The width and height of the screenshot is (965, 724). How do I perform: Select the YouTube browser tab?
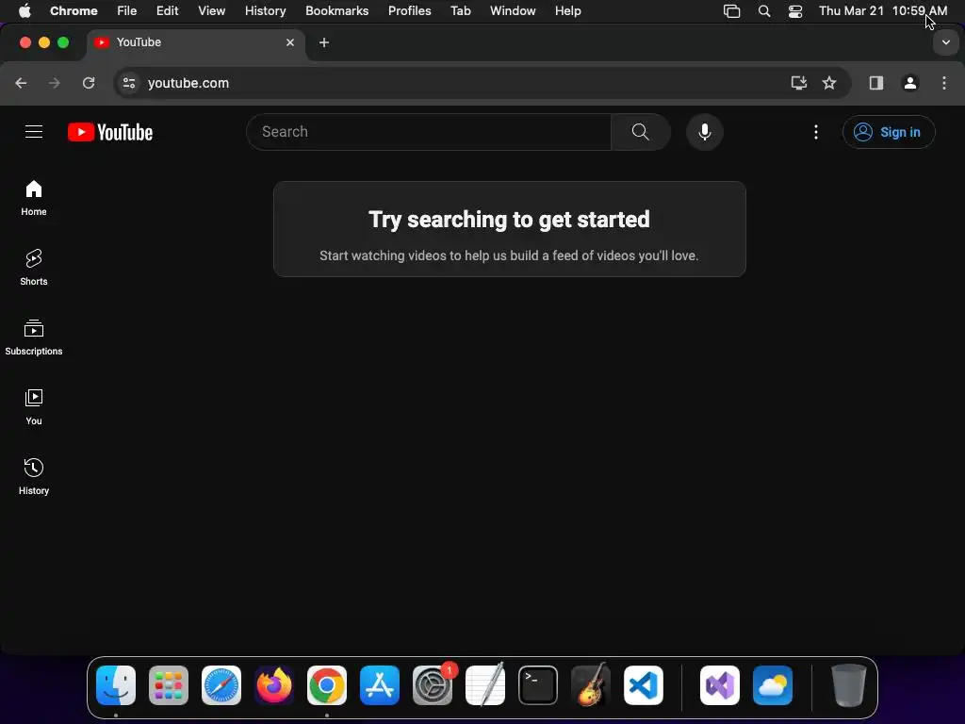195,42
